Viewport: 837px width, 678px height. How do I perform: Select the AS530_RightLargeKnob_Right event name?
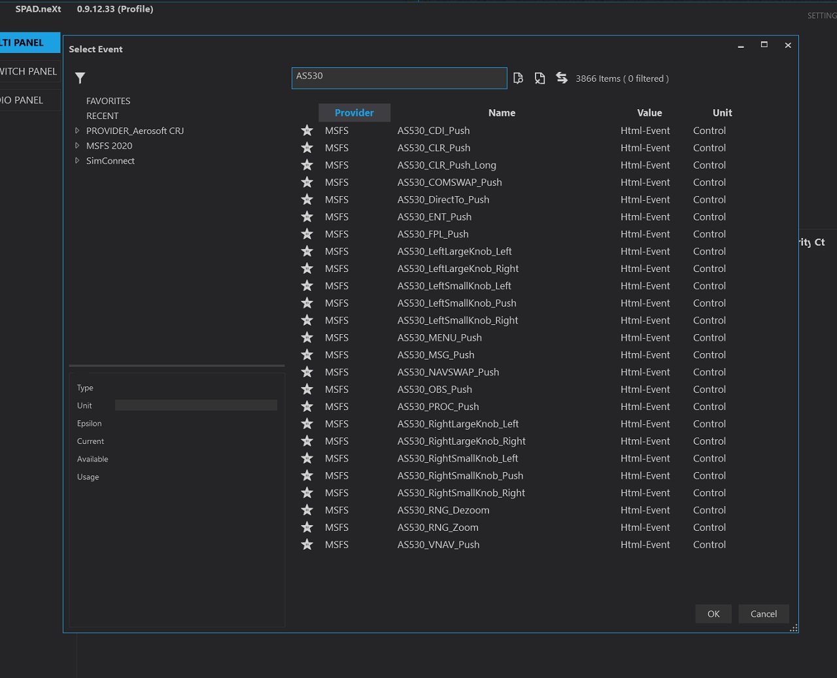(x=462, y=441)
